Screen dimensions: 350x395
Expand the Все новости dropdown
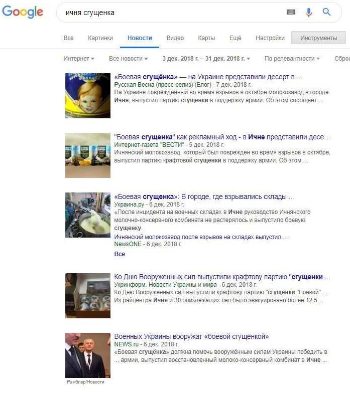coord(128,59)
